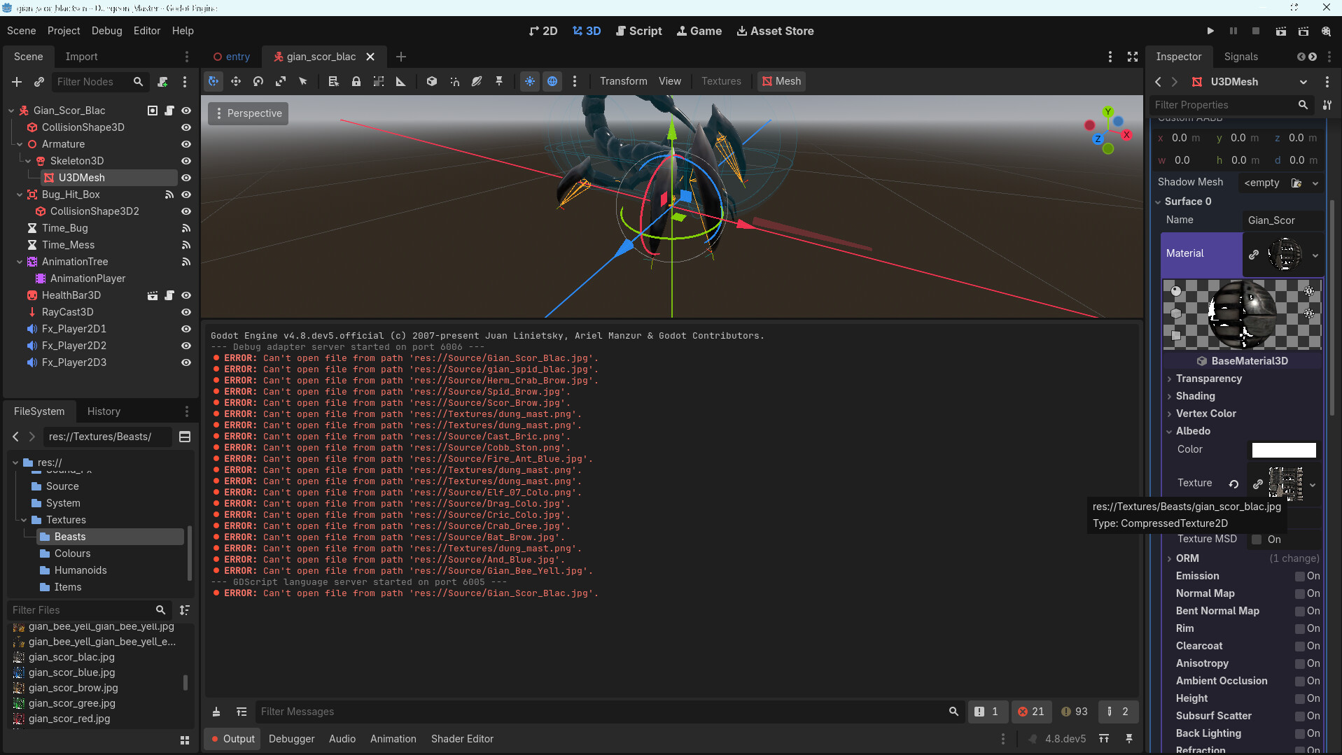Click the Perspective view button
1342x755 pixels.
248,113
